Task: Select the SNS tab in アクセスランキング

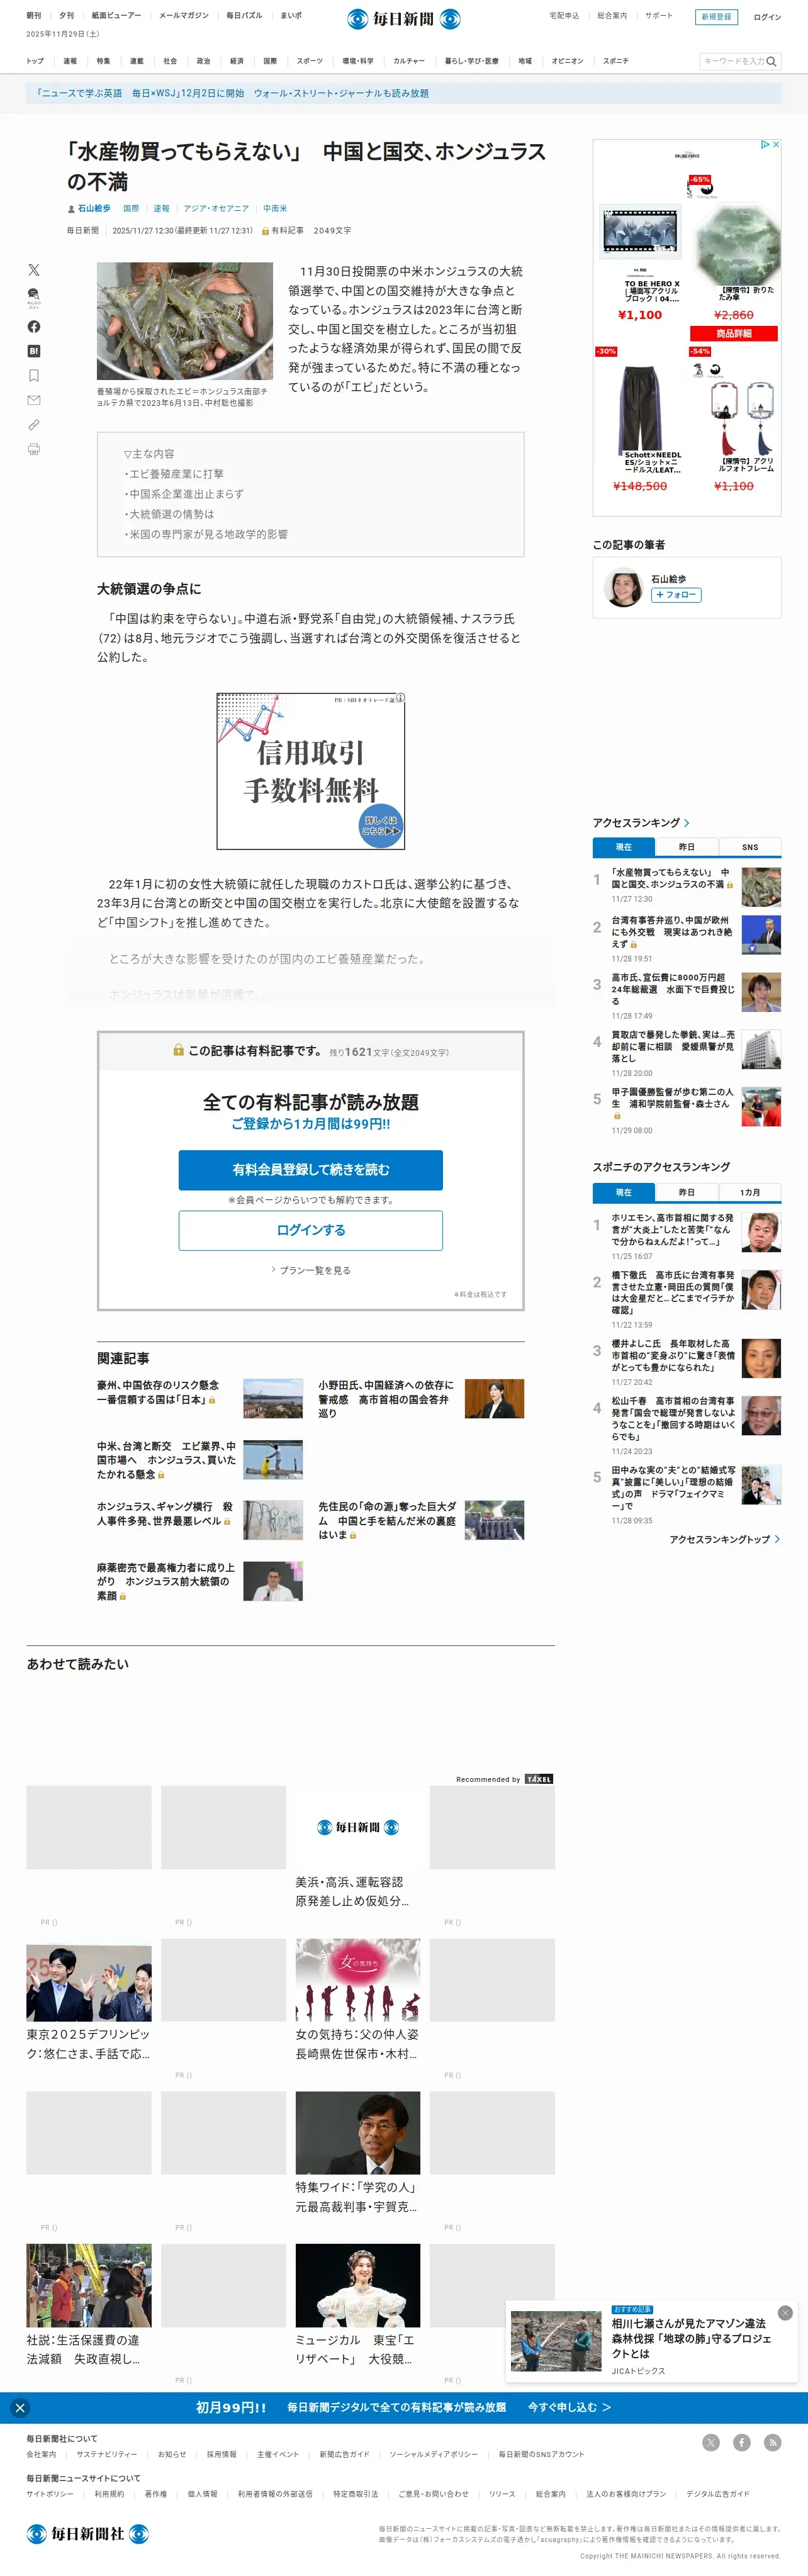Action: point(750,847)
